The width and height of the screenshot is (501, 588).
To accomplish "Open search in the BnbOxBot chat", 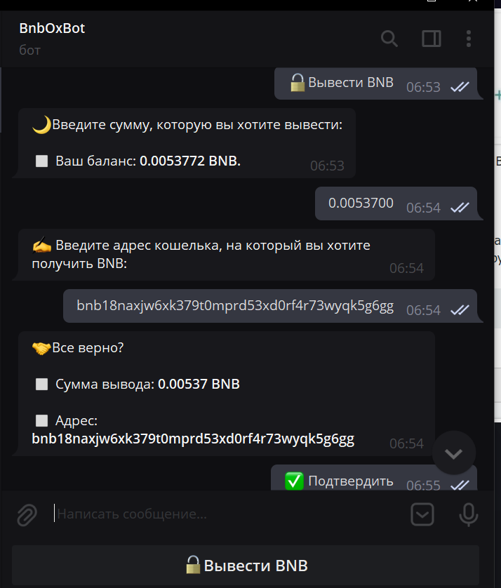I will pos(389,39).
